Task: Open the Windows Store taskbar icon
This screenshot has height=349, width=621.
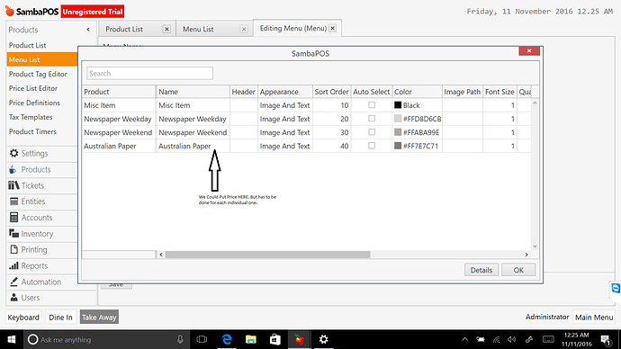Action: coord(275,339)
